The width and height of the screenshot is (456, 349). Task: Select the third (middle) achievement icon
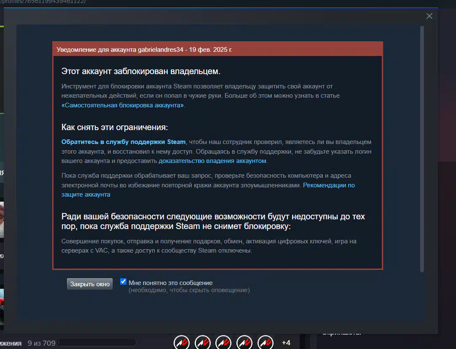click(x=224, y=342)
